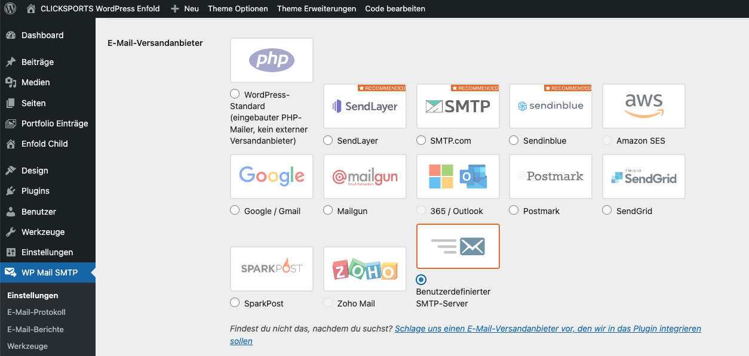Click the disabled Zoho Mail radio button
This screenshot has height=356, width=749.
328,302
